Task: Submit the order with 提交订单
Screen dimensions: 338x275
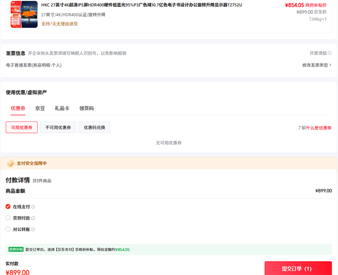Action: (x=298, y=269)
